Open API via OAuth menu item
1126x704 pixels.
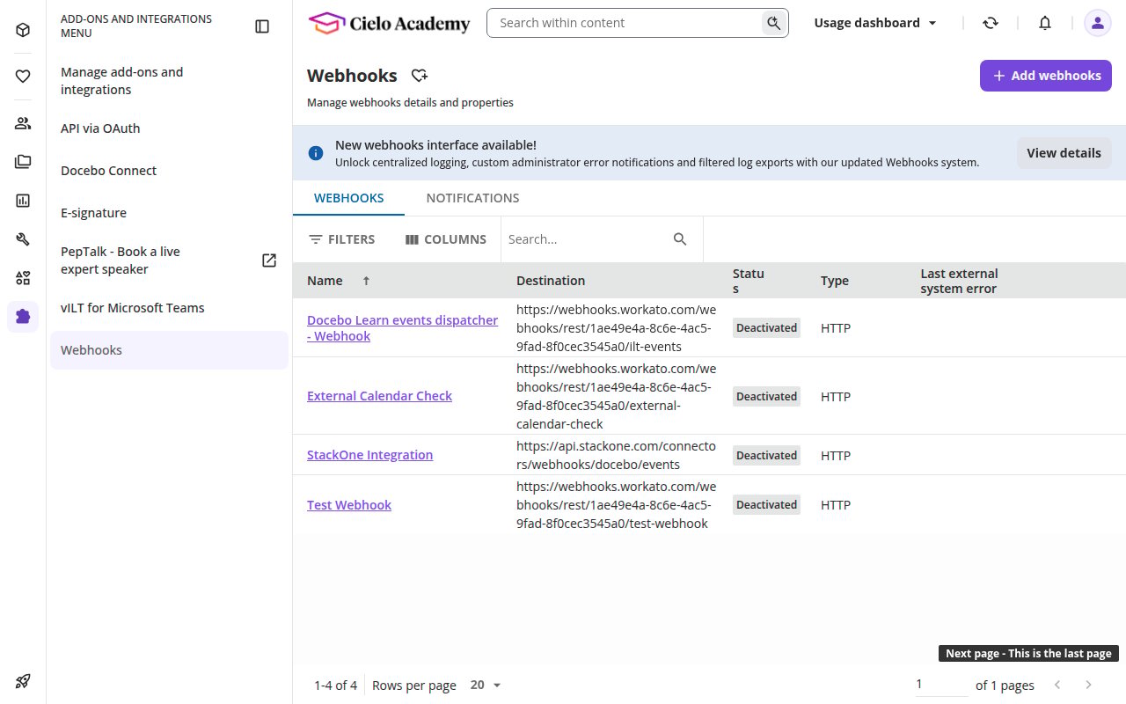point(169,128)
